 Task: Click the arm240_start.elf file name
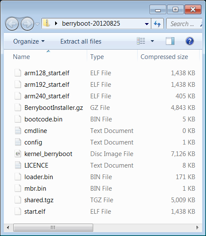47,96
